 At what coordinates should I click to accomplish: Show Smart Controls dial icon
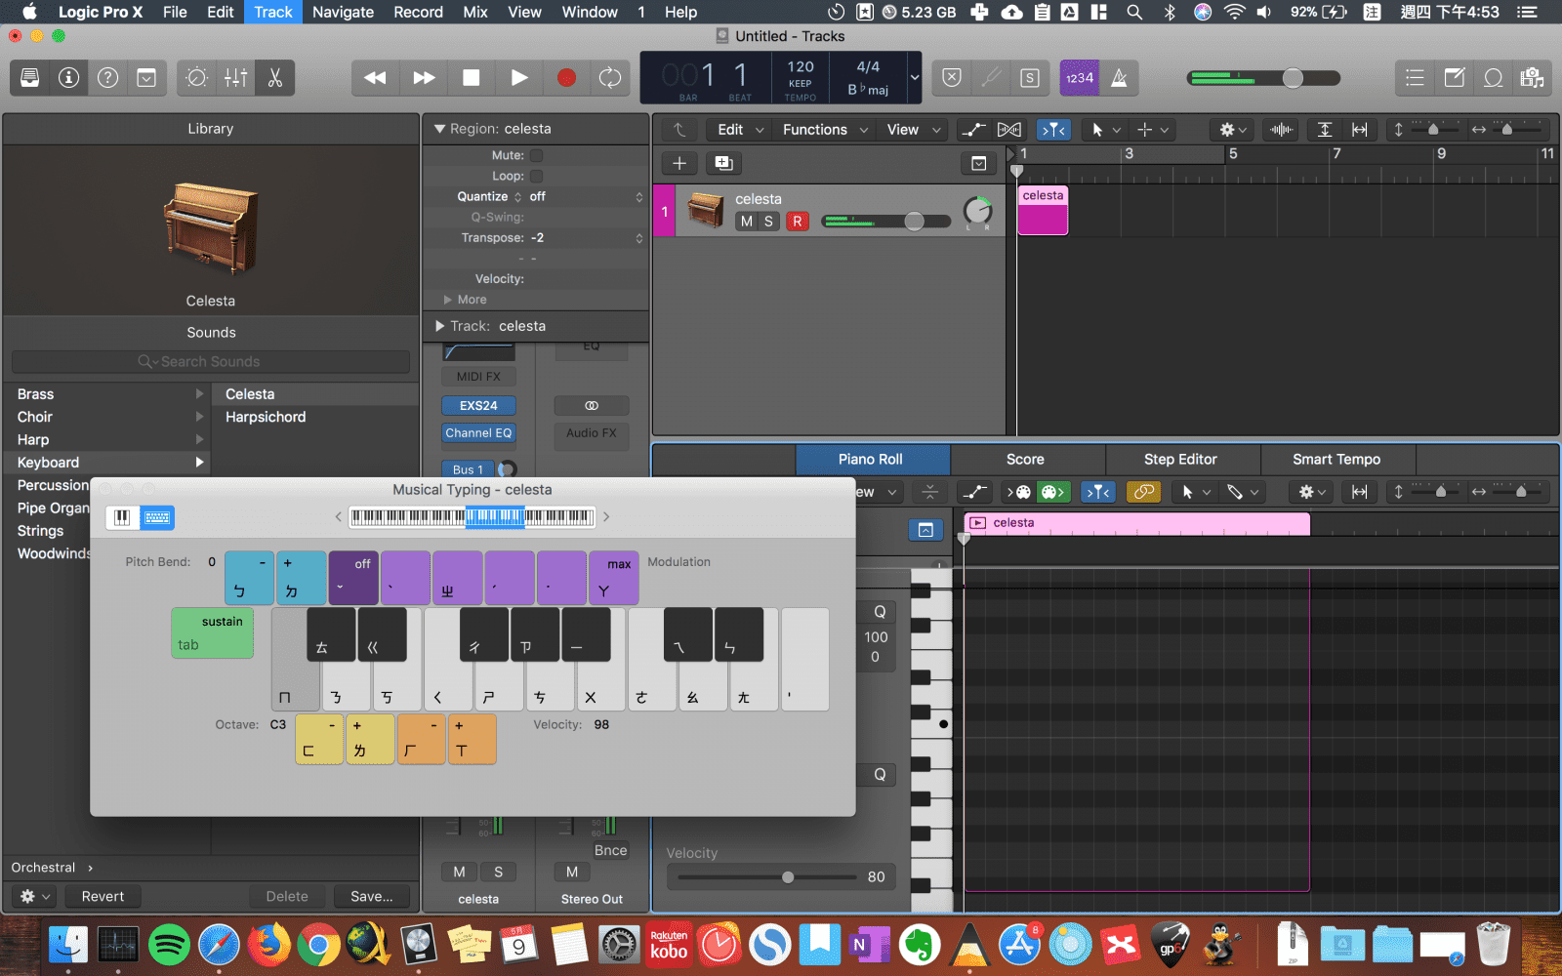(197, 78)
